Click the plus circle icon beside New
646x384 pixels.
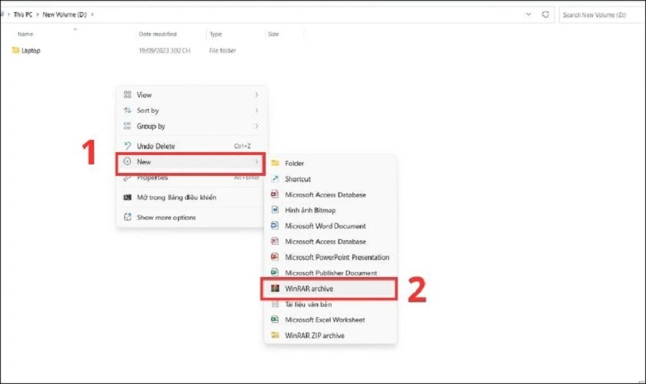point(127,161)
